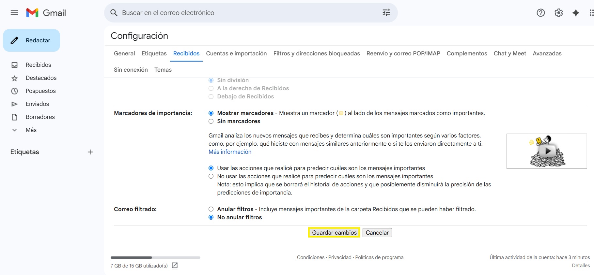Play the importance markers video thumbnail

coord(547,151)
